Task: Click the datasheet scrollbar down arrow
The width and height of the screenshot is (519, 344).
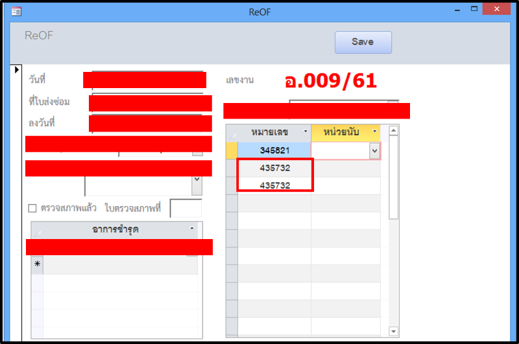Action: point(393,331)
